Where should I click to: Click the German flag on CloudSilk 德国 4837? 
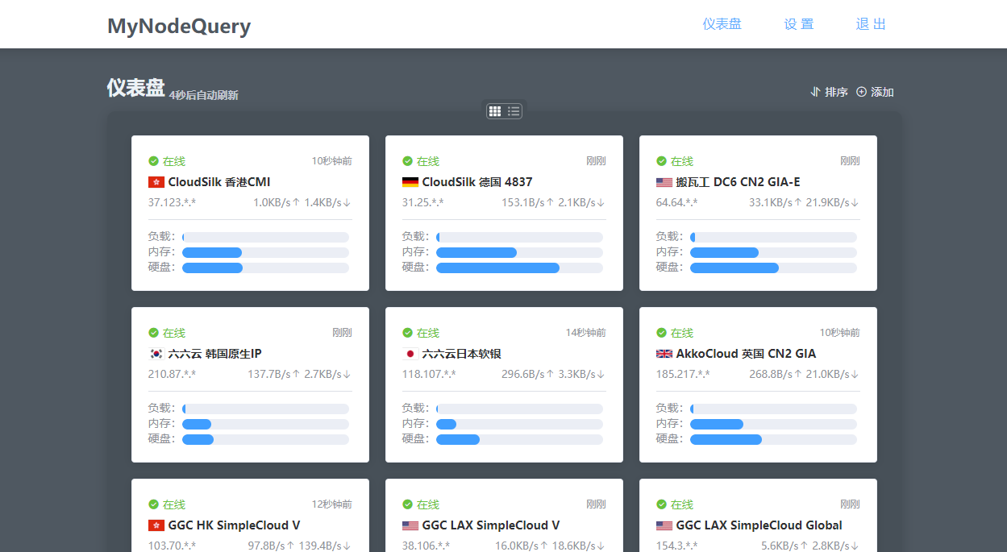pos(409,182)
